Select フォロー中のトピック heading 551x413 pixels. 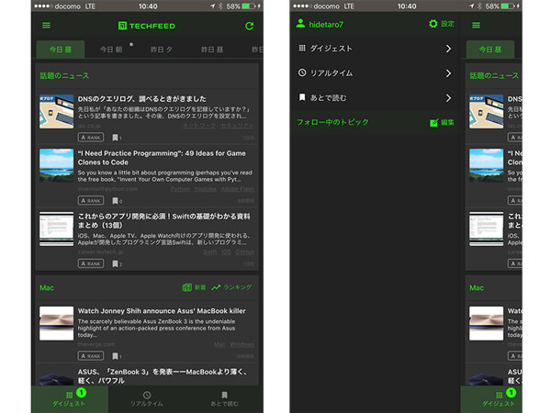click(332, 122)
